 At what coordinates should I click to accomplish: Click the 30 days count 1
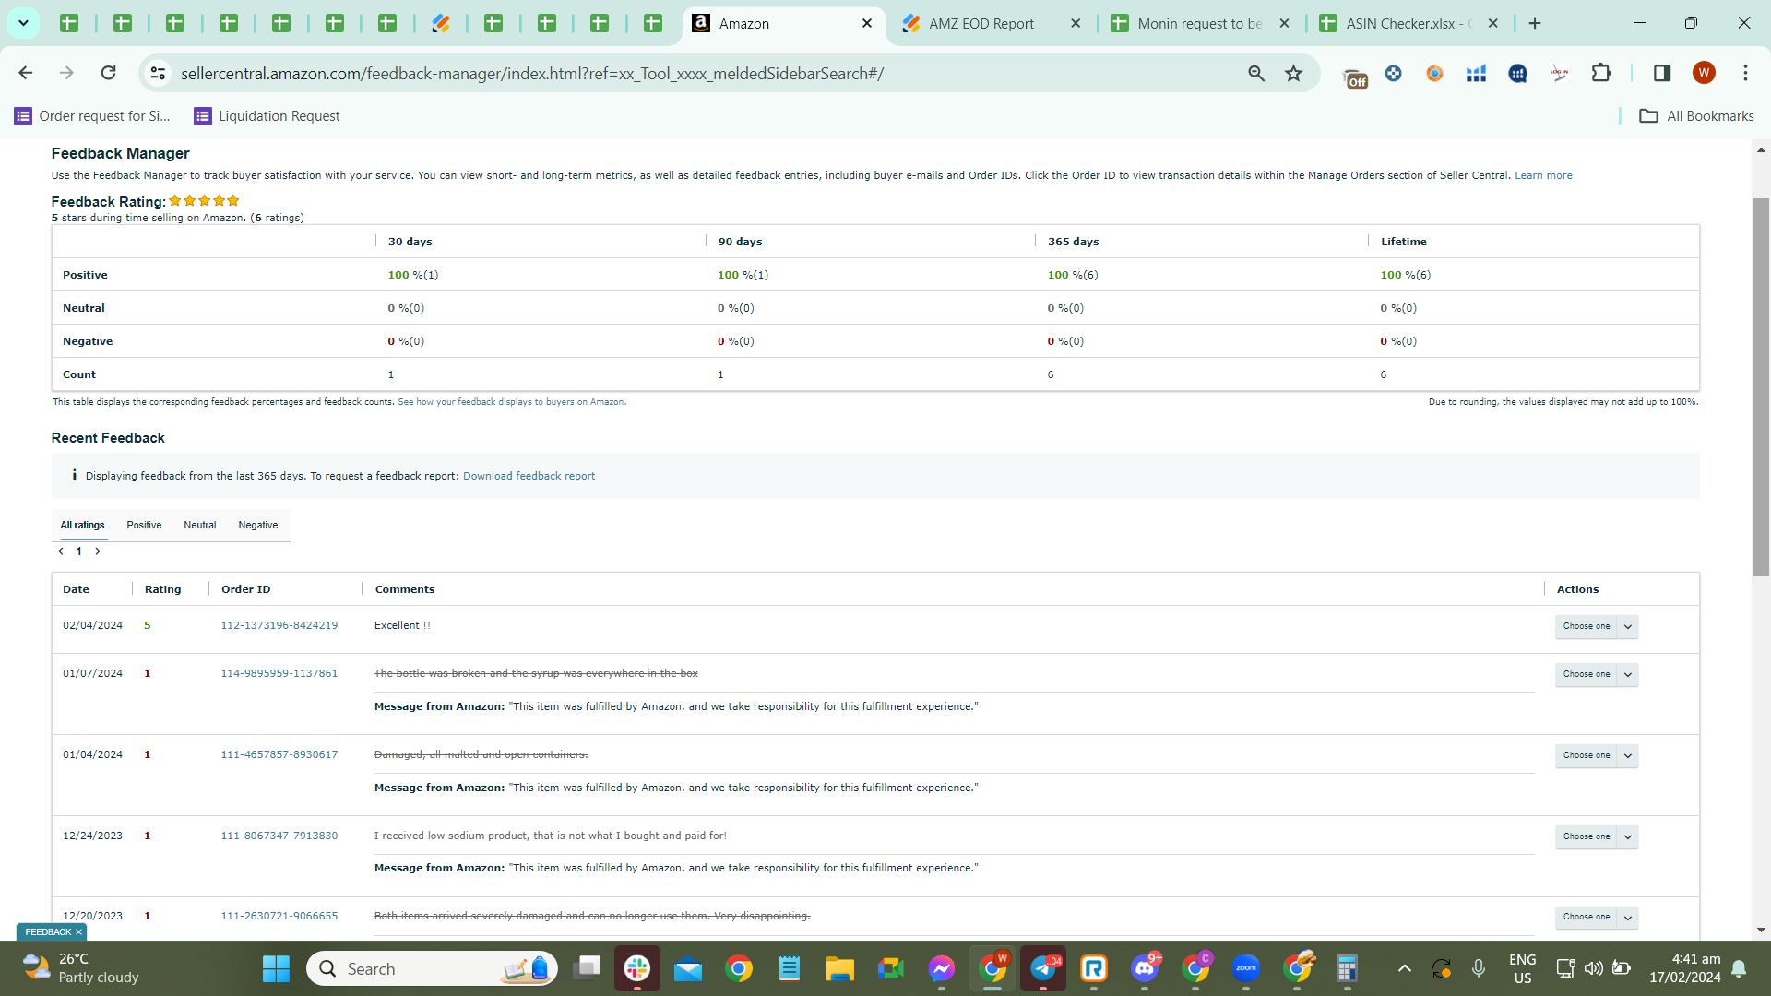click(391, 374)
